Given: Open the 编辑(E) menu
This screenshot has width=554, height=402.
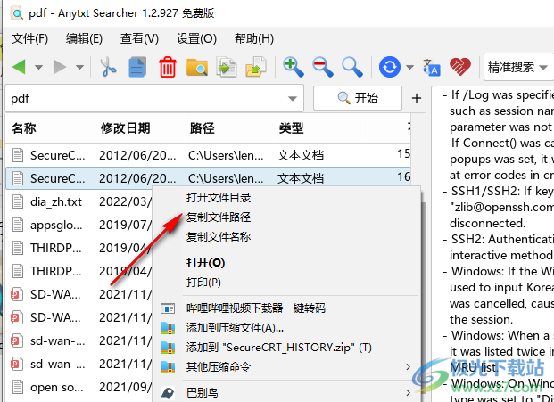Looking at the screenshot, I should tap(84, 38).
